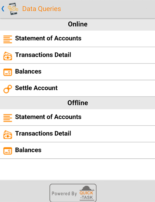Click the Online Transactions Detail cash icon
The height and width of the screenshot is (202, 155).
(x=8, y=56)
